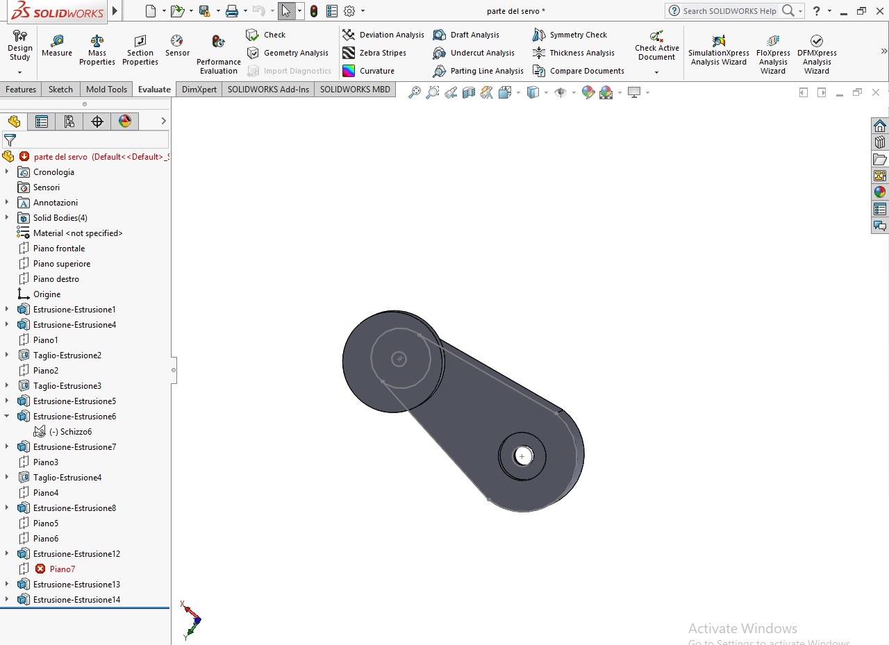
Task: Click Search SOLIDWORKS Help field
Action: [x=731, y=11]
